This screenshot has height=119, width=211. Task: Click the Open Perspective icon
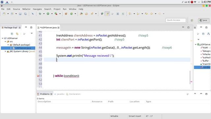(192, 20)
